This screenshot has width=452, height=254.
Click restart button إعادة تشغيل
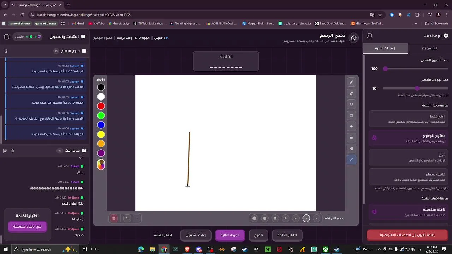click(196, 235)
